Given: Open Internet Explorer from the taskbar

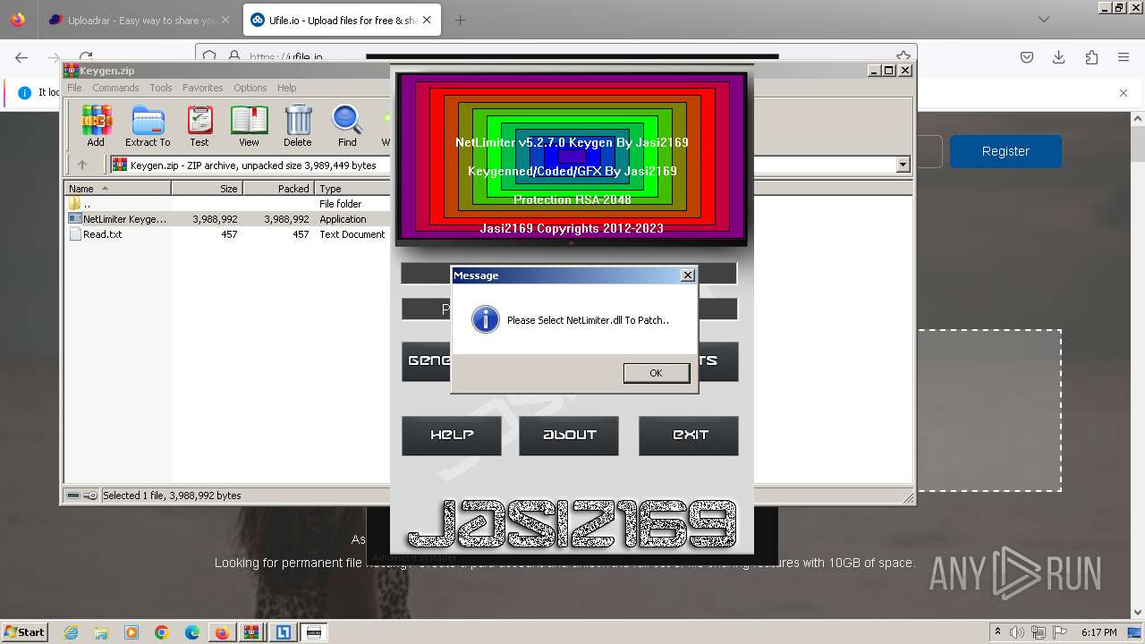Looking at the screenshot, I should (72, 632).
